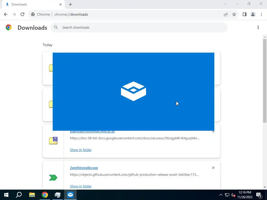Image resolution: width=267 pixels, height=200 pixels.
Task: Open File Explorer from taskbar
Action: point(32,195)
